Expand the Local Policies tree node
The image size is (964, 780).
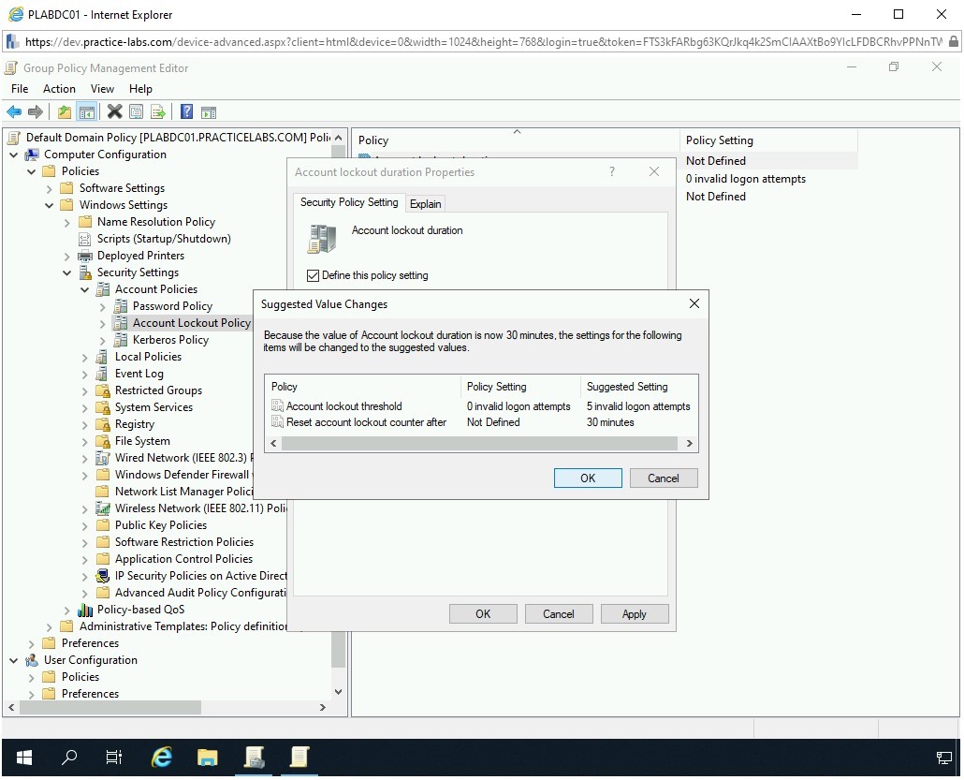(85, 357)
